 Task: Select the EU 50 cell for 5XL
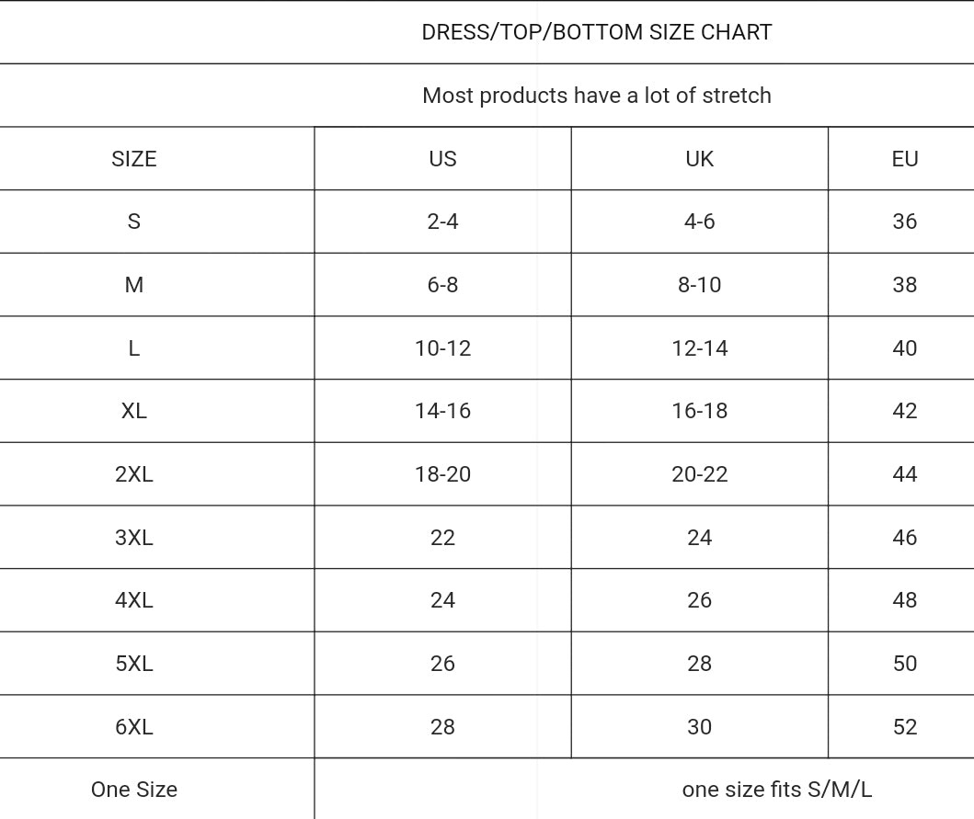[904, 664]
